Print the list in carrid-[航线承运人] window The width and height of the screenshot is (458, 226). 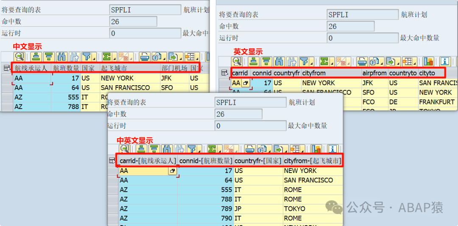(x=250, y=149)
